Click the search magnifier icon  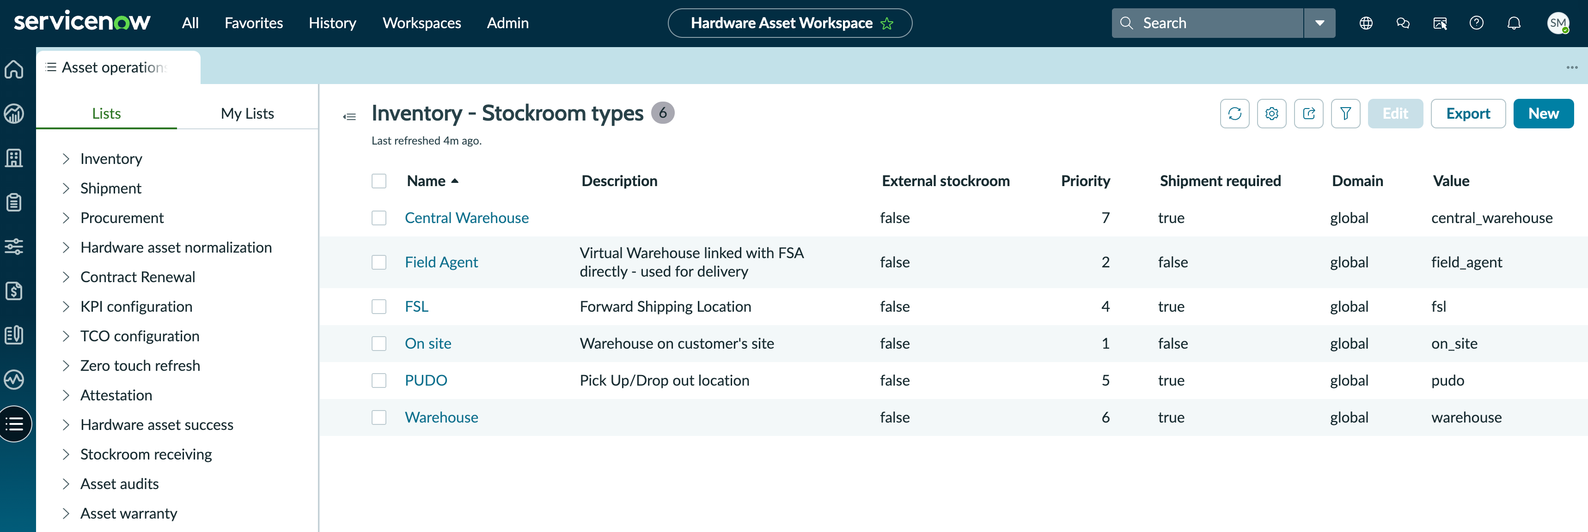coord(1126,24)
